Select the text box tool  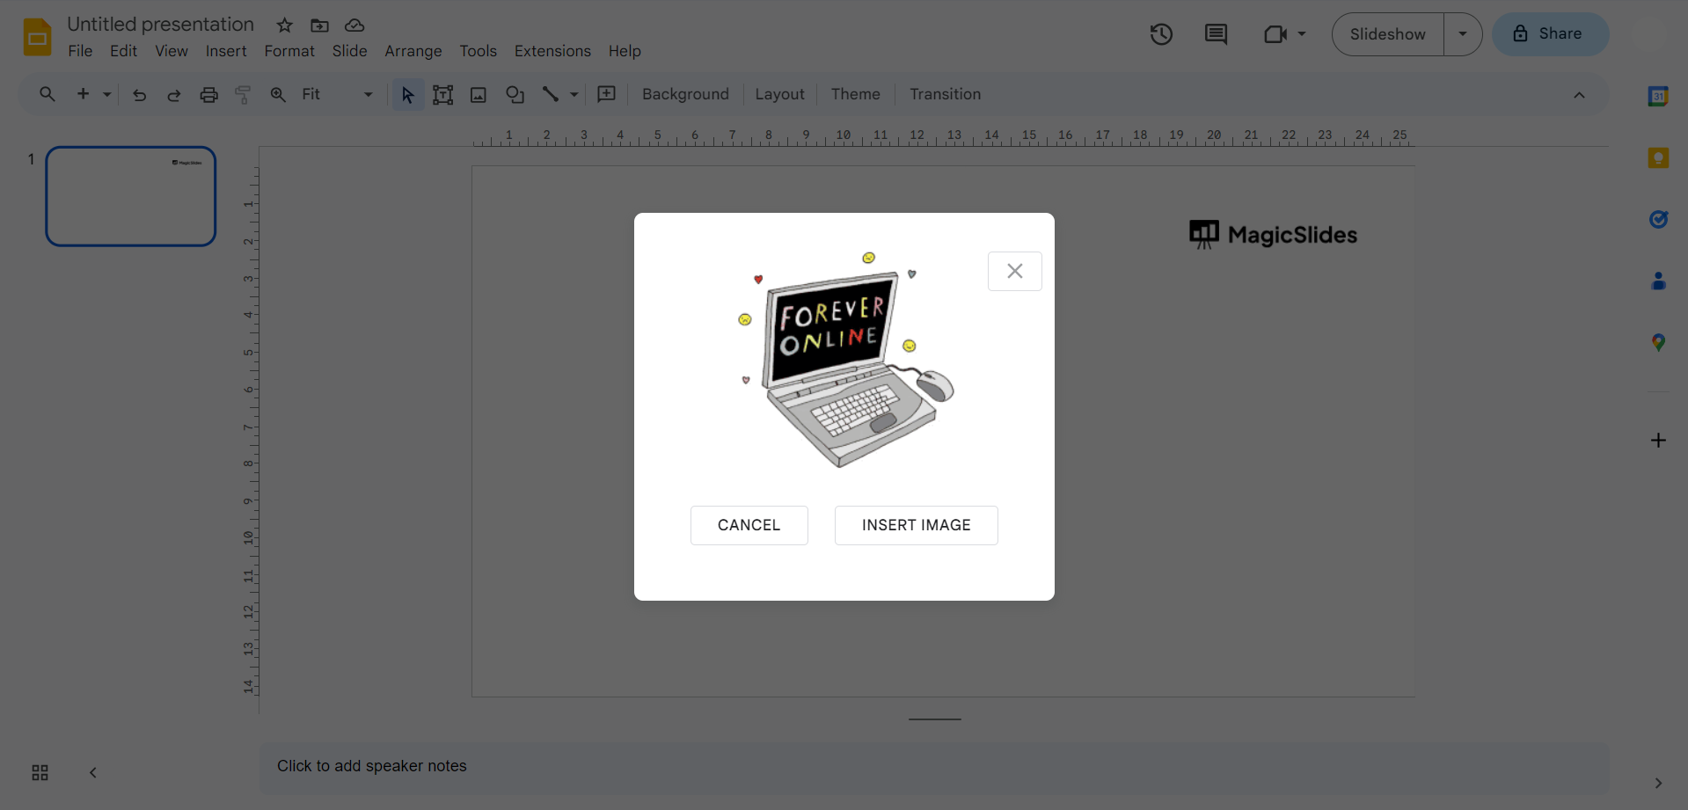(x=443, y=95)
